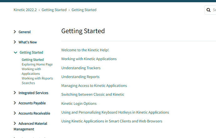Open Kinetic Login Options link

79,104
